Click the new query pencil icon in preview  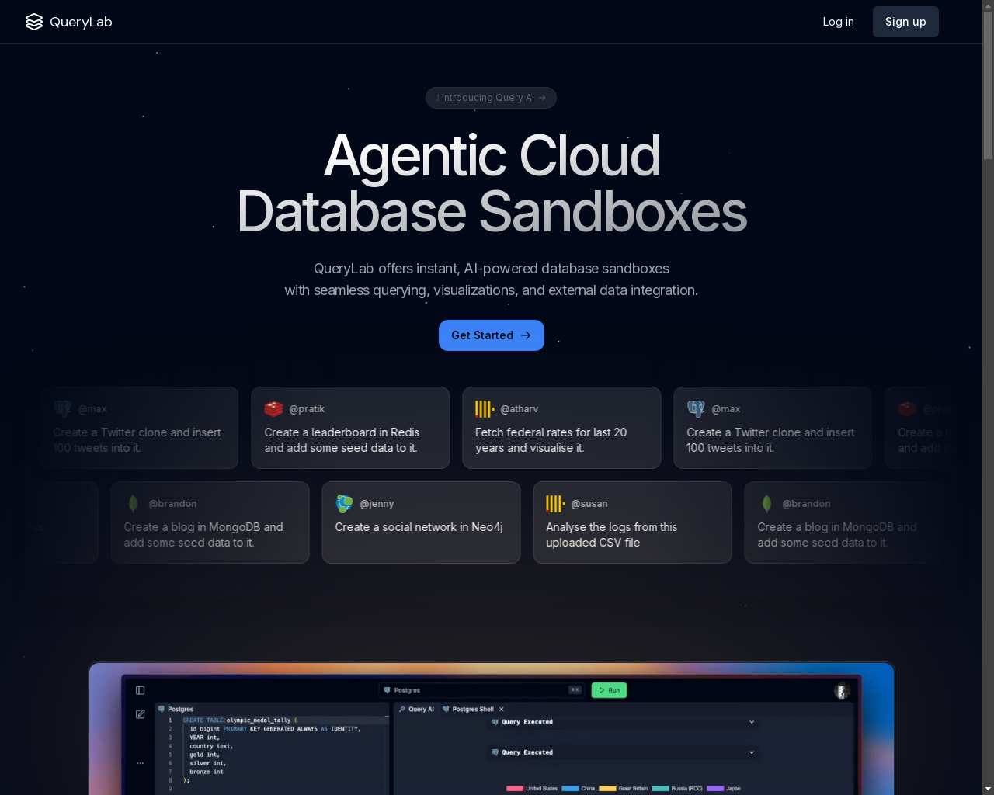point(141,714)
